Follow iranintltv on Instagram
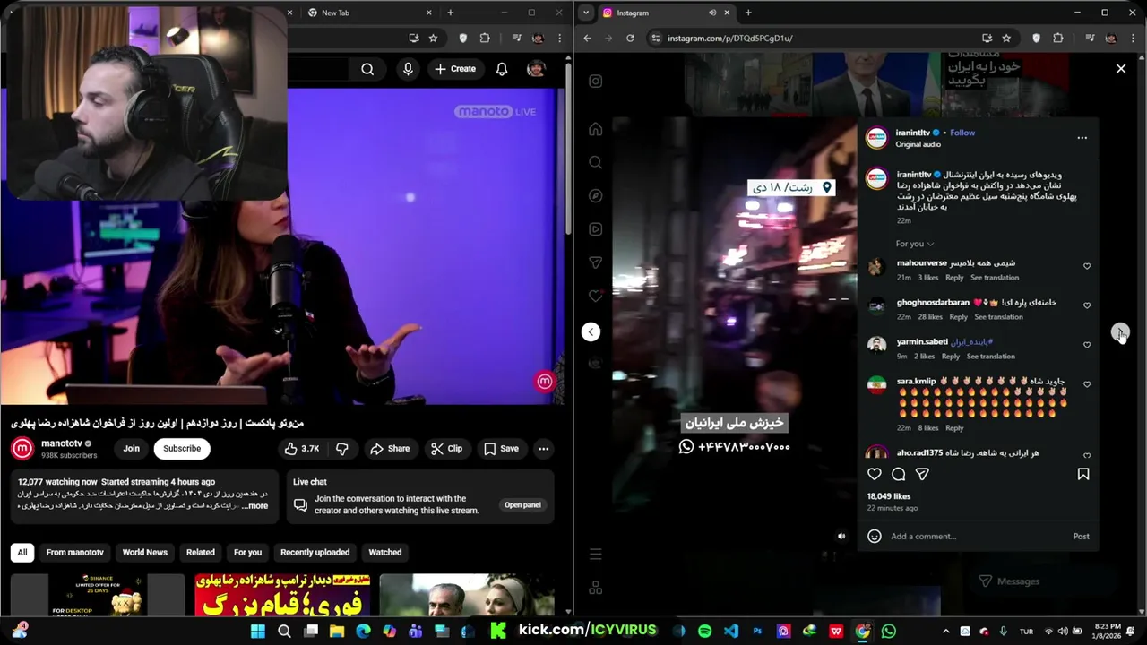This screenshot has height=645, width=1147. pyautogui.click(x=962, y=133)
